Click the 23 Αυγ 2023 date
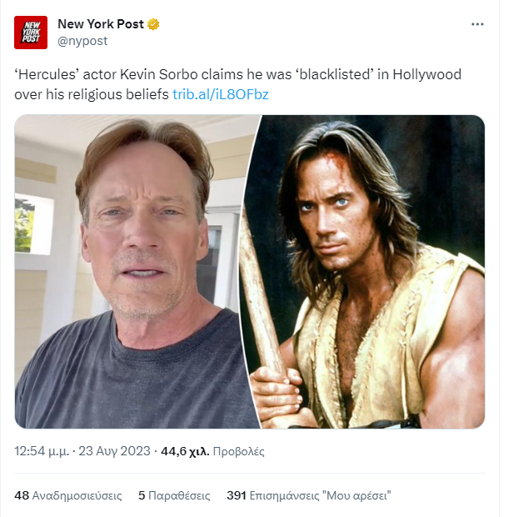The image size is (513, 517). (x=114, y=451)
